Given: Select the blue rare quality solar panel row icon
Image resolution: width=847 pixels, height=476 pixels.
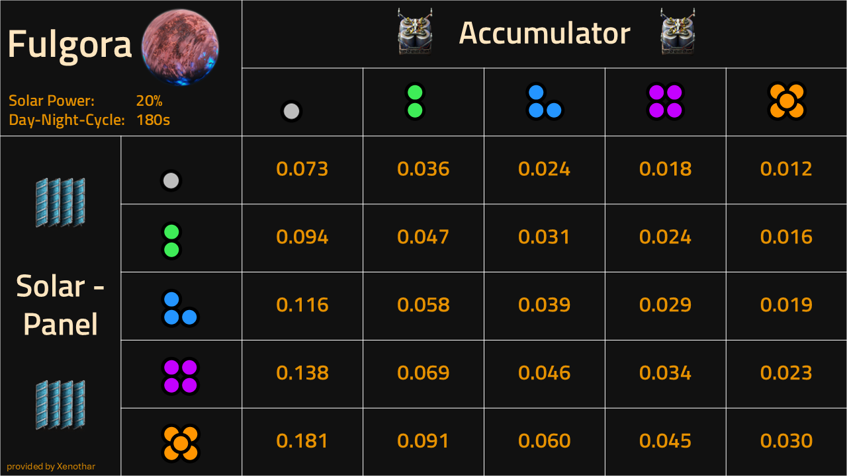Looking at the screenshot, I should point(181,308).
